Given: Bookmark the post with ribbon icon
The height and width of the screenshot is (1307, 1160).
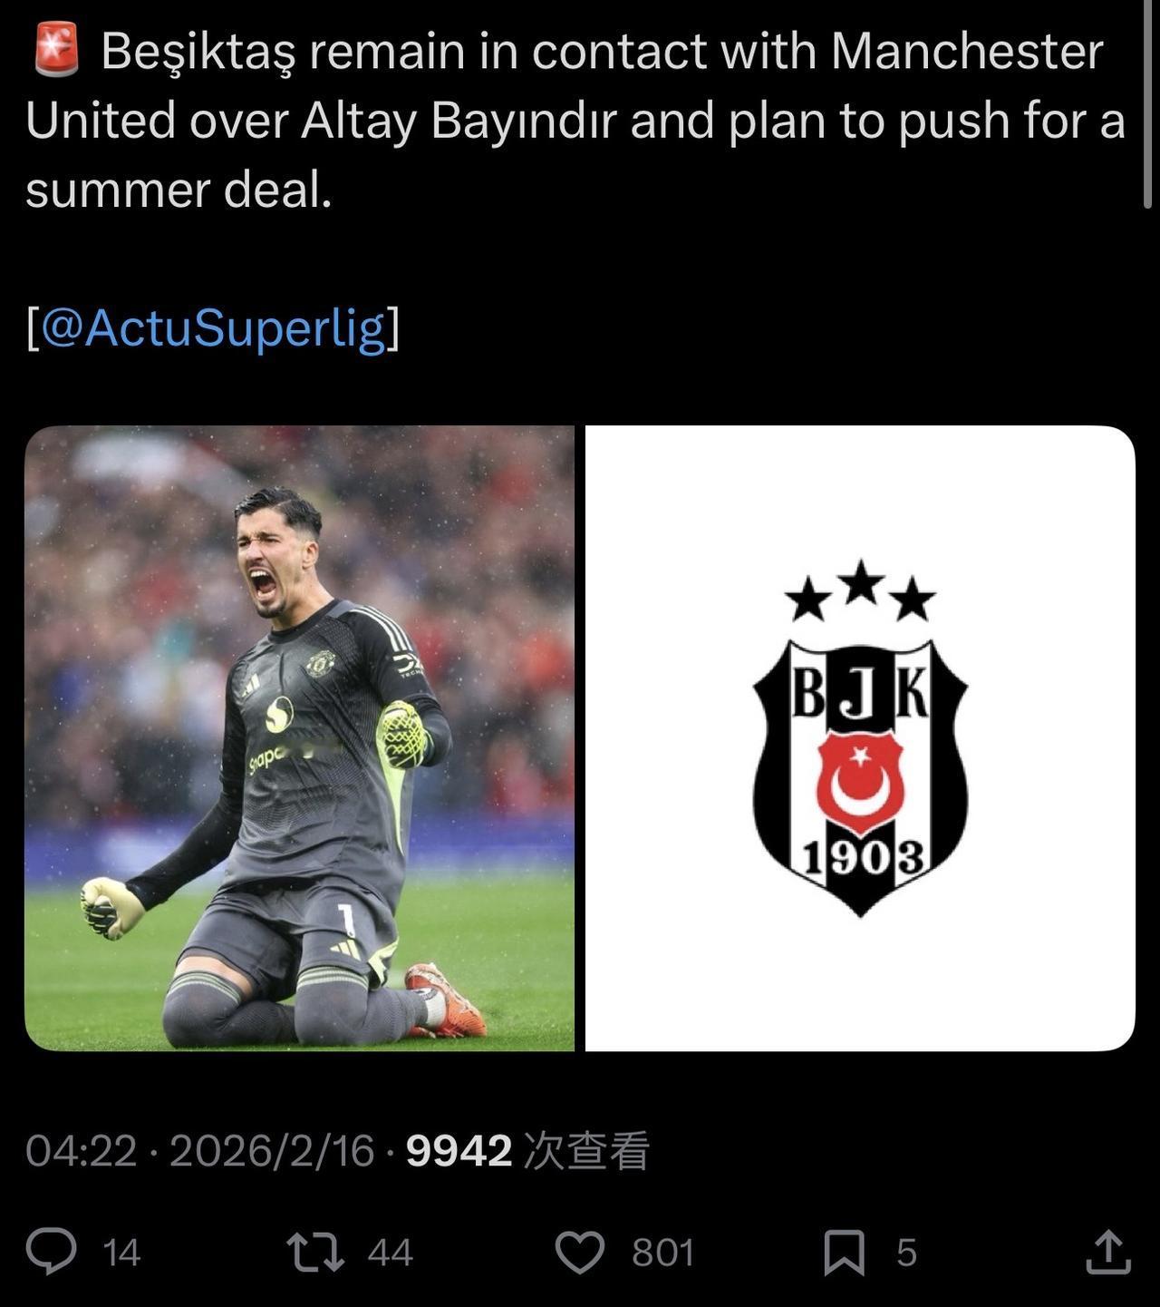Looking at the screenshot, I should (844, 1253).
